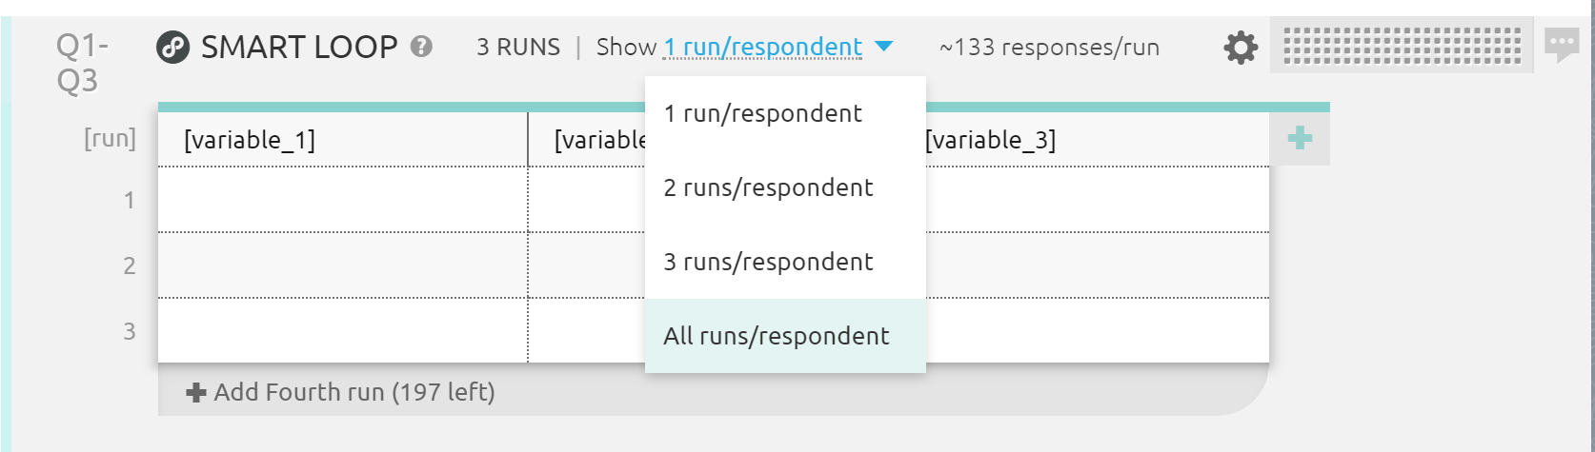1595x452 pixels.
Task: Add a new variable column with plus
Action: pyautogui.click(x=1300, y=139)
